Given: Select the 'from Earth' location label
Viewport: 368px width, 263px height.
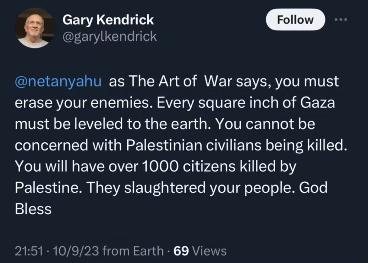Looking at the screenshot, I should pos(133,251).
